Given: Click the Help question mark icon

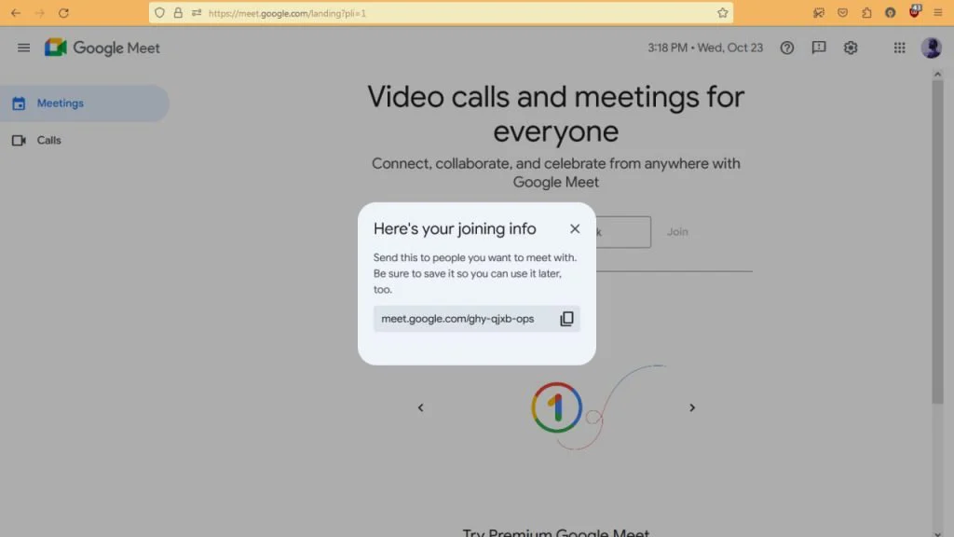Looking at the screenshot, I should click(x=786, y=48).
